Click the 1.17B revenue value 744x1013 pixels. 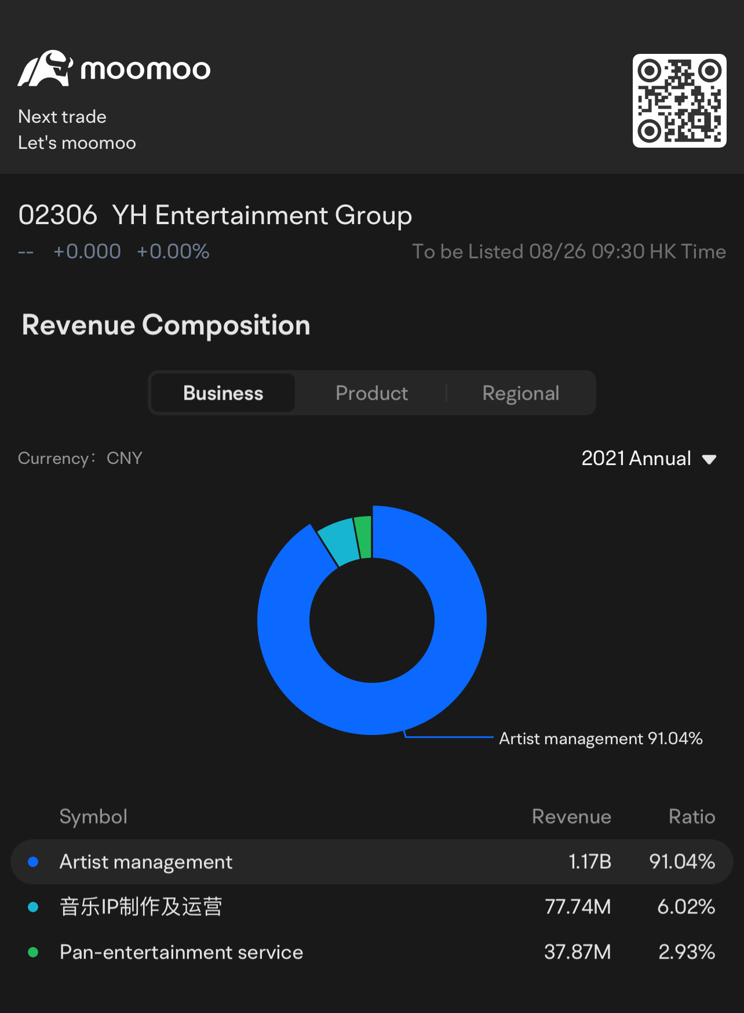point(590,862)
